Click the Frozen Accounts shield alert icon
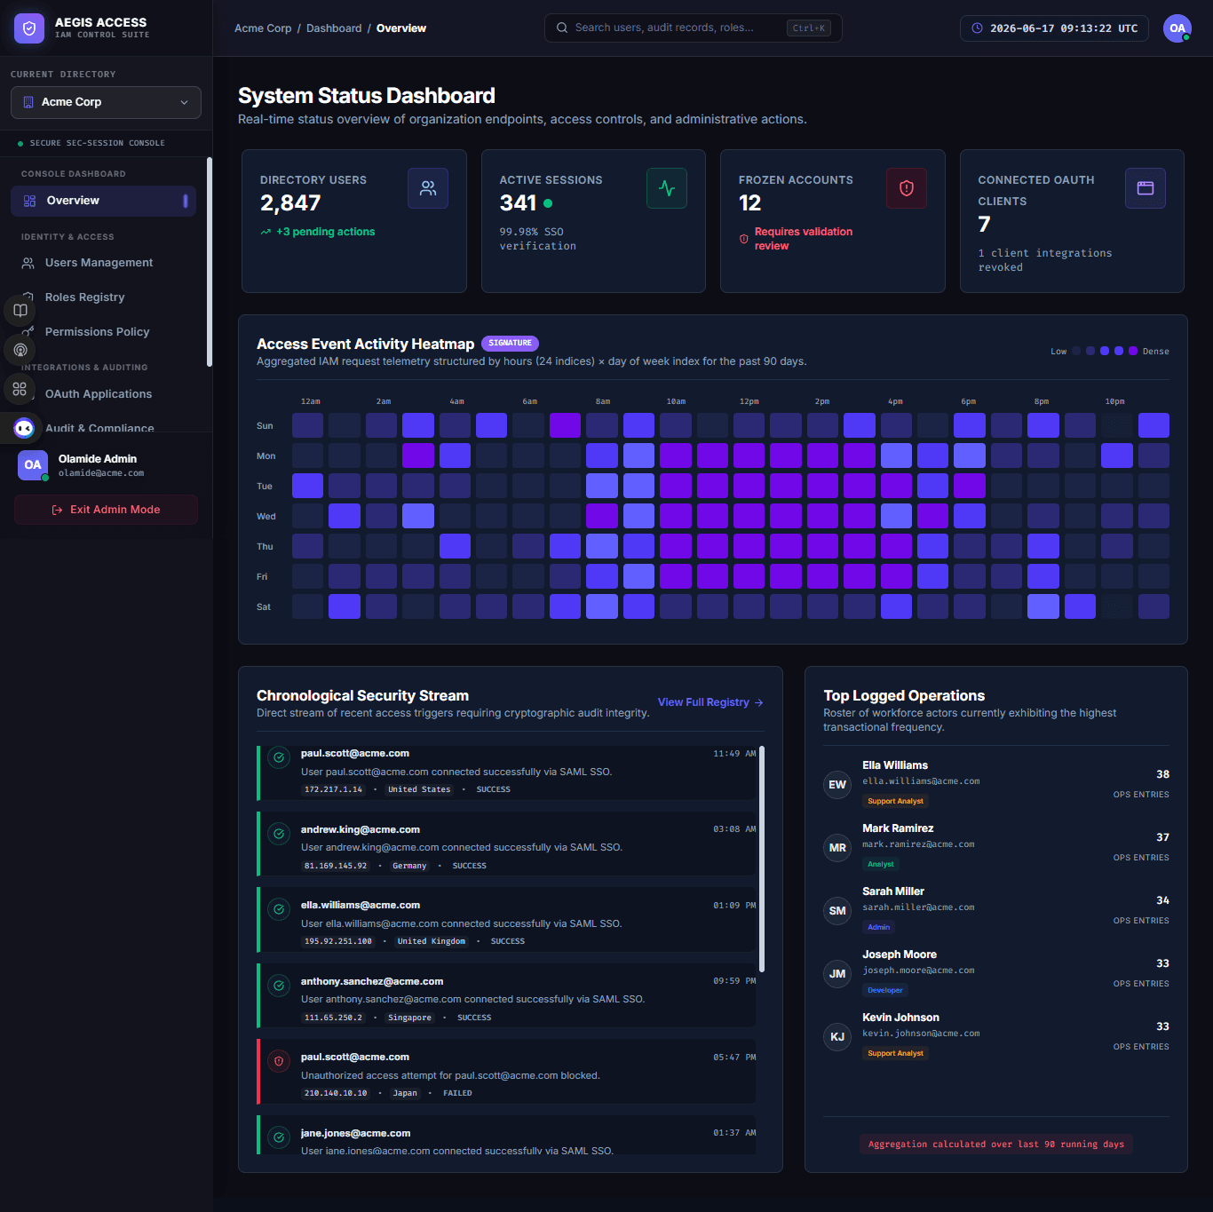This screenshot has width=1213, height=1212. (907, 188)
